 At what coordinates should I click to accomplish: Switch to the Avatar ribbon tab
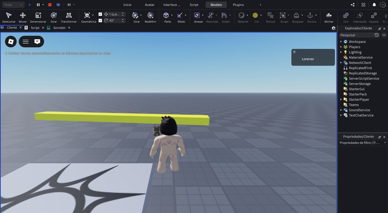149,5
